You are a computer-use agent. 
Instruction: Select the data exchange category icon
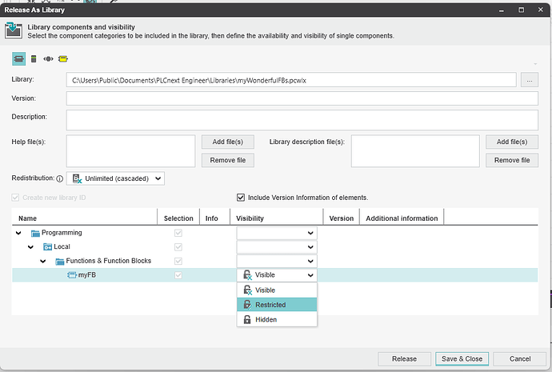tap(48, 58)
